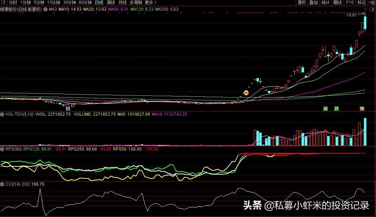This screenshot has height=217, width=376.
Task: Click the 19.61 high price label
Action: pyautogui.click(x=352, y=15)
